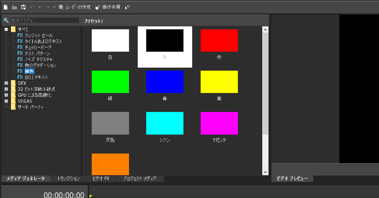Switch to the ビデオ FX tab
This screenshot has height=198, width=379.
[101, 178]
